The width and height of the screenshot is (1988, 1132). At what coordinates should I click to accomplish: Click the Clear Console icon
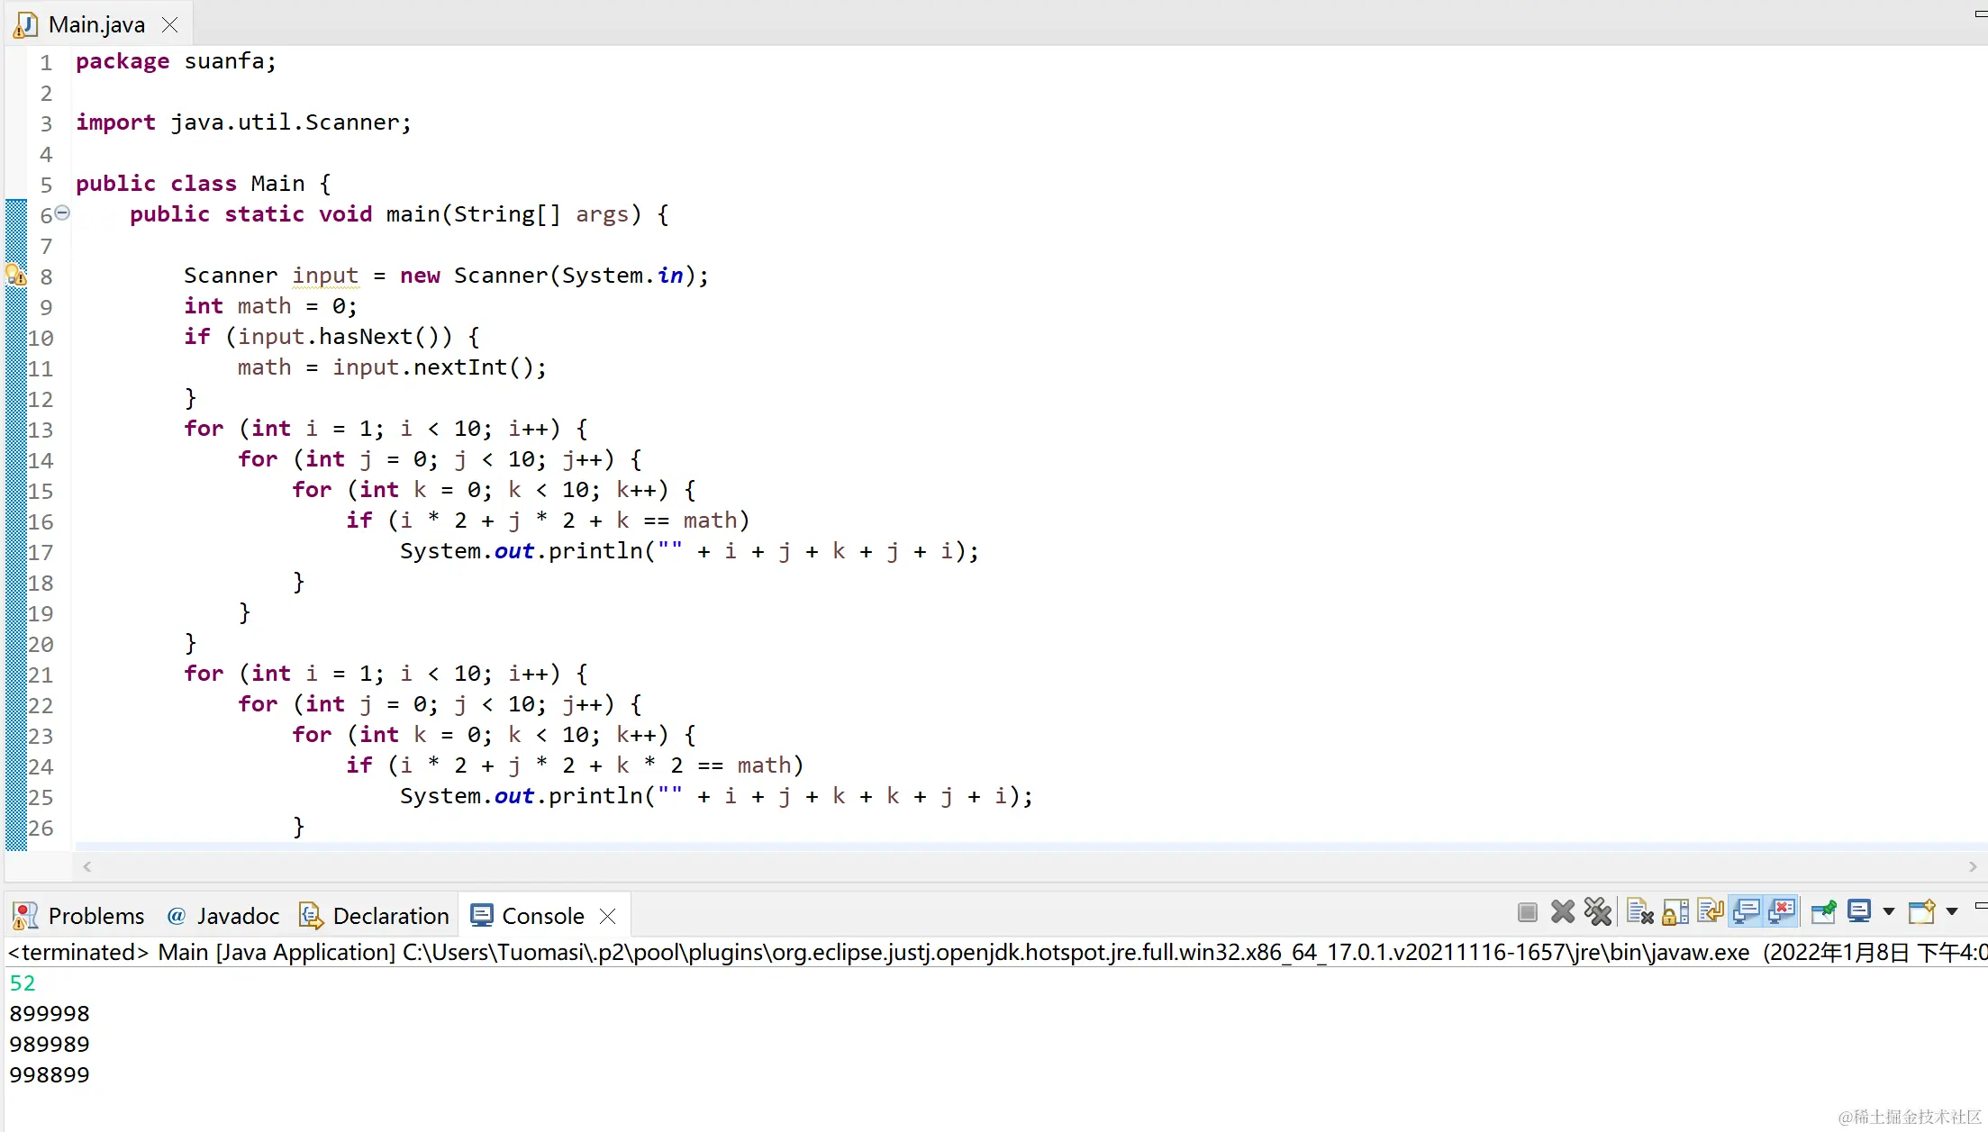1640,912
